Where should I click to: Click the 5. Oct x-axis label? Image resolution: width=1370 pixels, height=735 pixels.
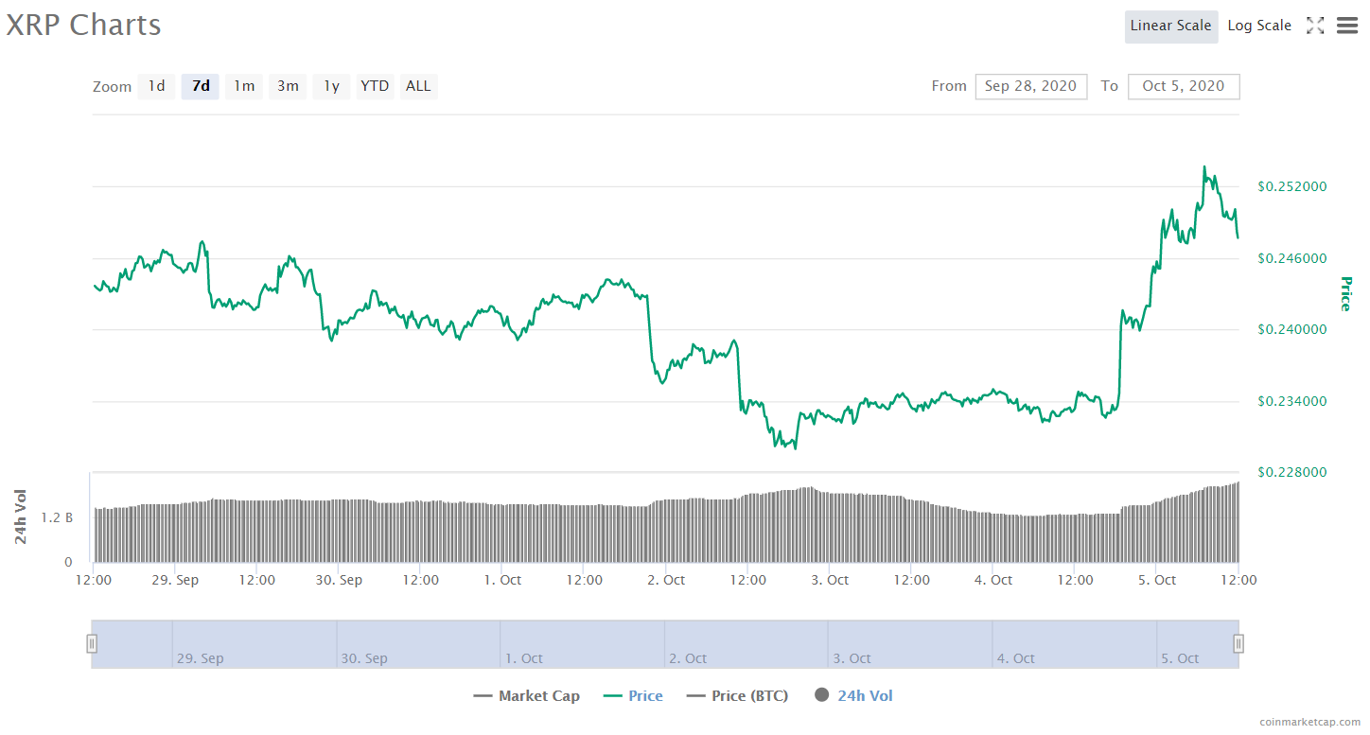1156,580
